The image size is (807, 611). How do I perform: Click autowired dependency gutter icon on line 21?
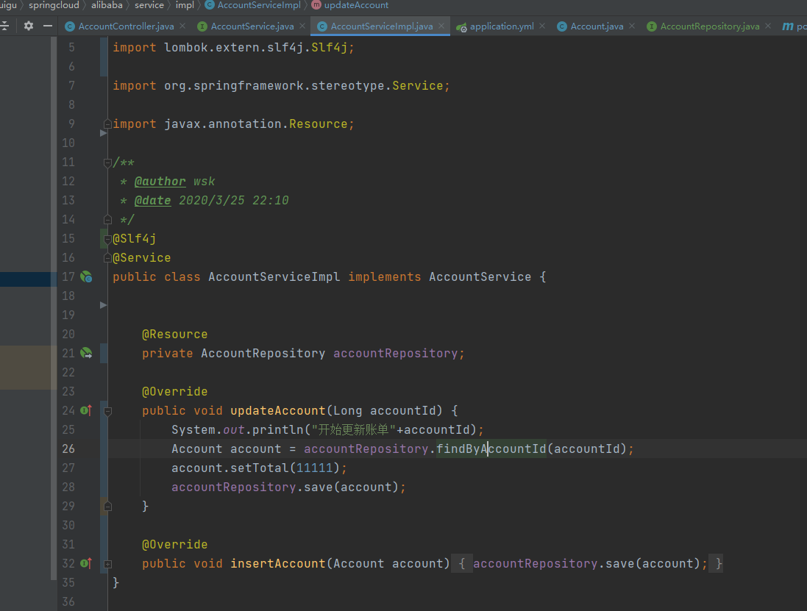click(x=86, y=354)
